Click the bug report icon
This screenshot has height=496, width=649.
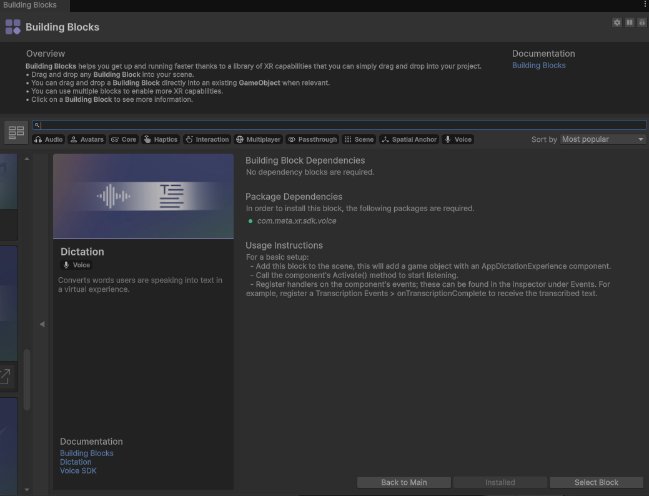642,22
